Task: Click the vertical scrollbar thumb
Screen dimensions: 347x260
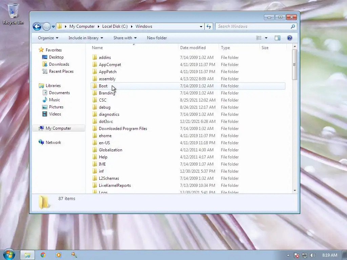Action: pyautogui.click(x=294, y=65)
